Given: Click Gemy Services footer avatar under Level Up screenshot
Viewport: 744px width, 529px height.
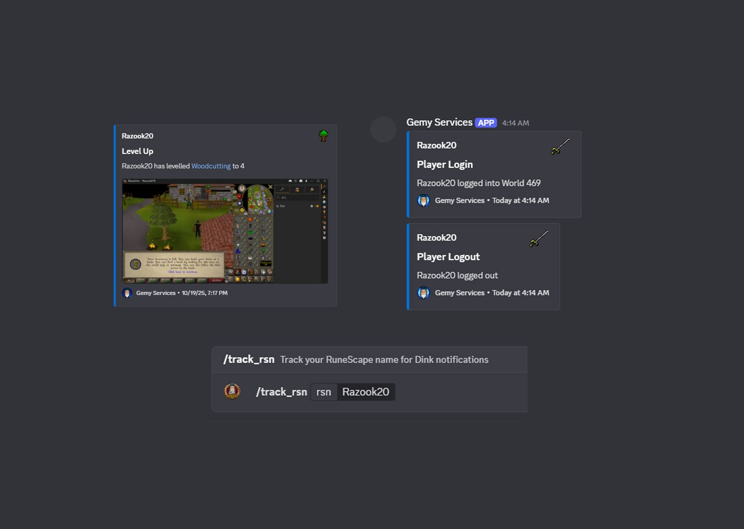Looking at the screenshot, I should pyautogui.click(x=127, y=293).
